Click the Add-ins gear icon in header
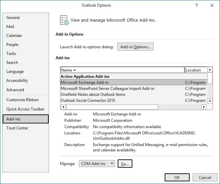This screenshot has width=220, height=184. coord(64,20)
